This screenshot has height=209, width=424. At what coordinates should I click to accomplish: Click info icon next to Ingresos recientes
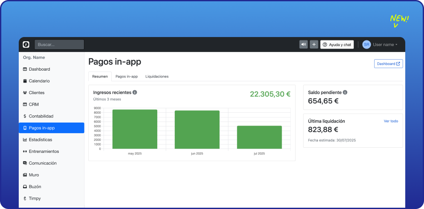tap(135, 92)
